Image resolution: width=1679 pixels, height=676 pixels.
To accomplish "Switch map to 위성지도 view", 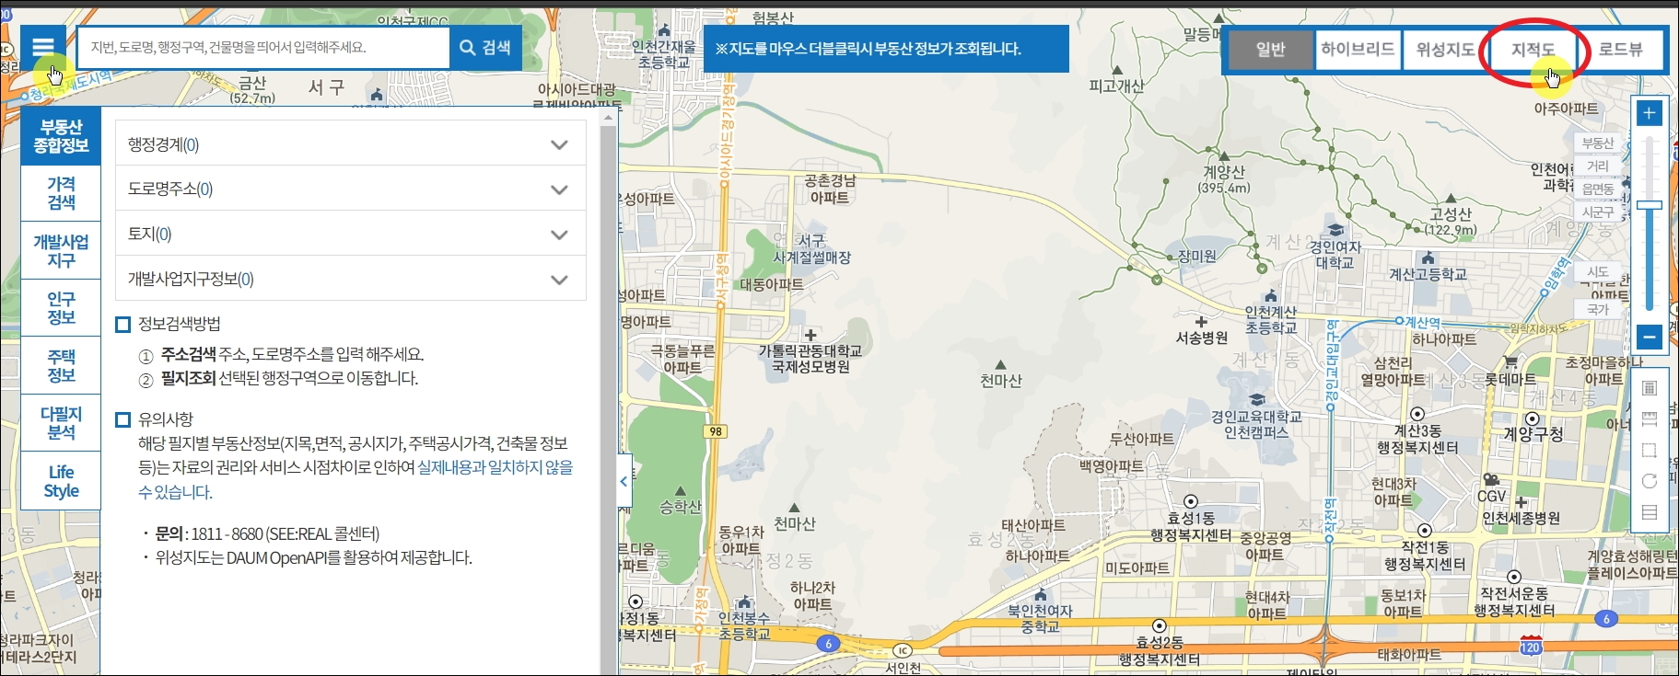I will (x=1445, y=49).
